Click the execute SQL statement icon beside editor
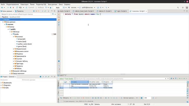189x106 pixels. point(59,14)
